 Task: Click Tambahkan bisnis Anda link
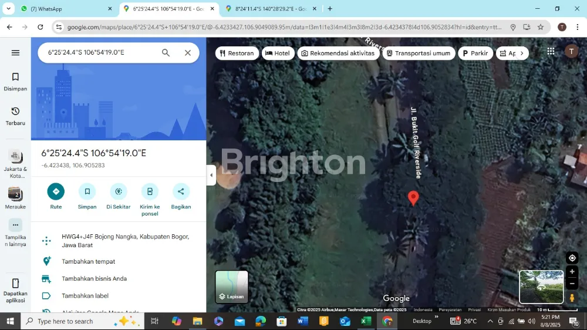(x=94, y=278)
